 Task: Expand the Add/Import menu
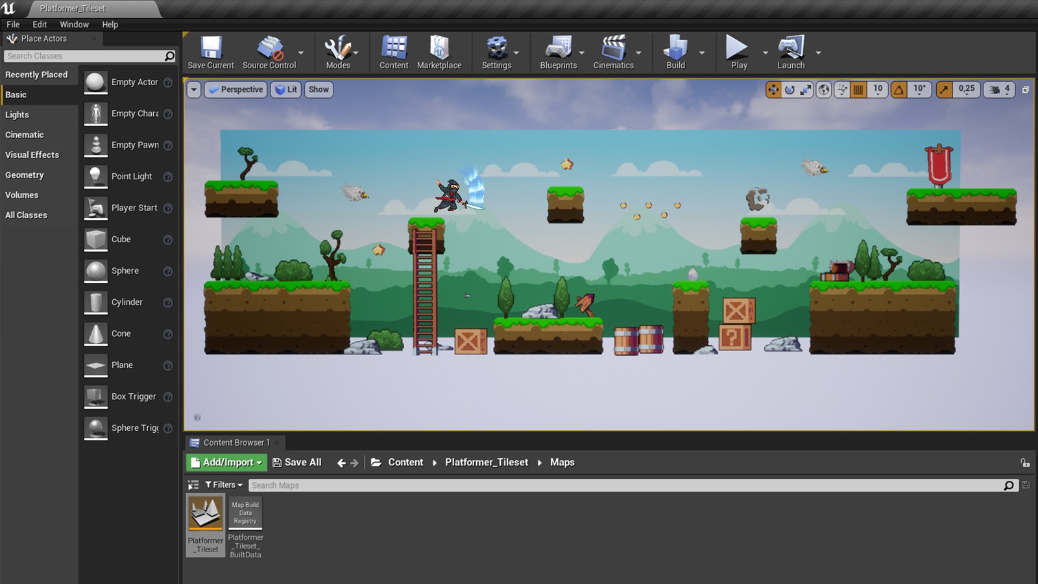point(225,462)
